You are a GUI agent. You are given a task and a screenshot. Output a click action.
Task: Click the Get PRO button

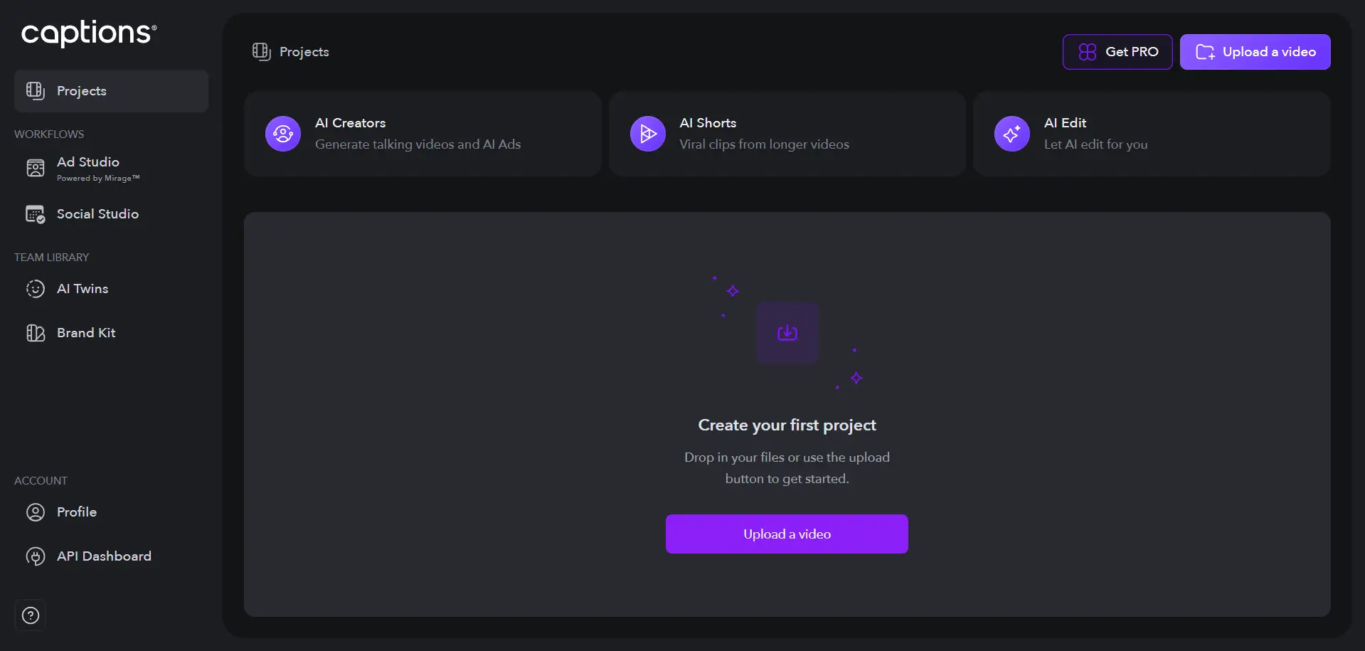[x=1117, y=51]
